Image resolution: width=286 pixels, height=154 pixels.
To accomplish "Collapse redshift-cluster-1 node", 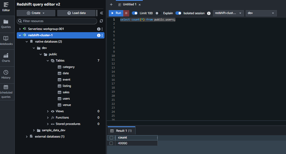I will pos(20,35).
